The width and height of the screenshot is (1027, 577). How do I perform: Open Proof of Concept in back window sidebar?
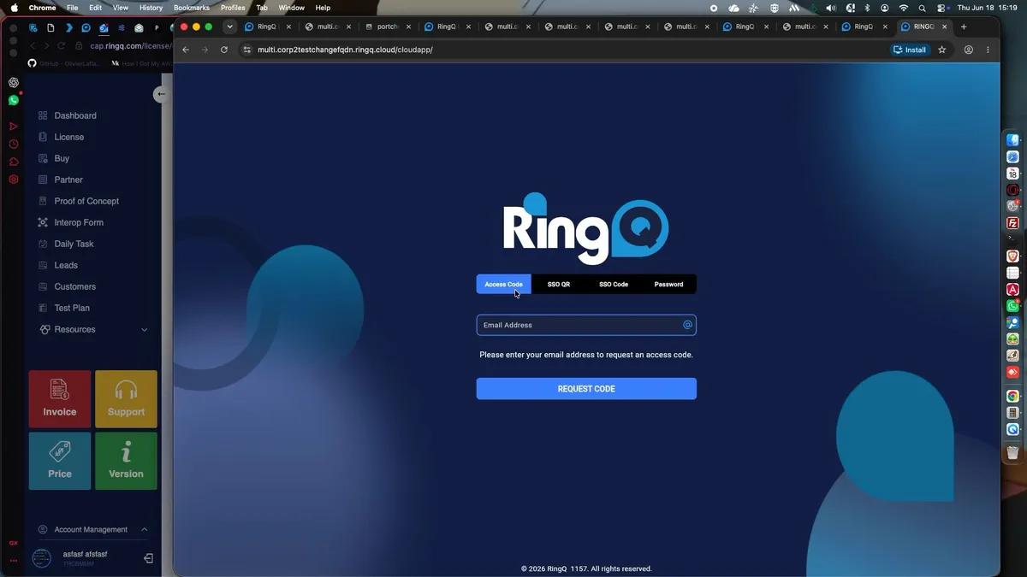pyautogui.click(x=86, y=201)
